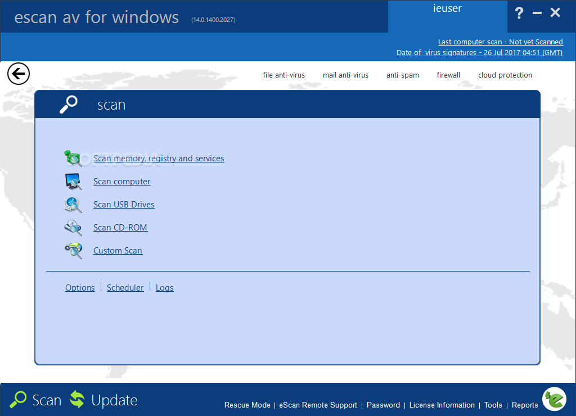
Task: Open Rescue Mode
Action: (x=247, y=405)
